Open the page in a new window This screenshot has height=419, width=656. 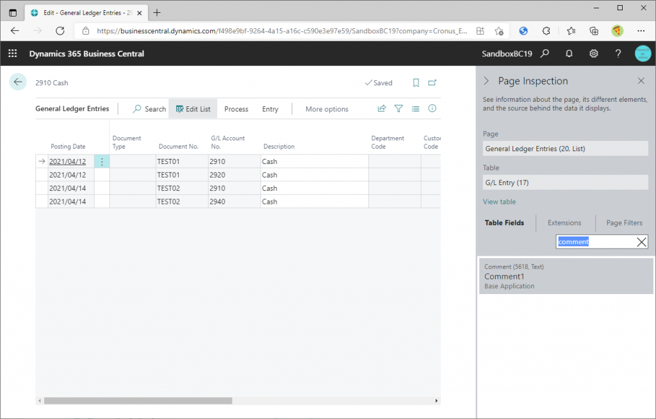432,83
